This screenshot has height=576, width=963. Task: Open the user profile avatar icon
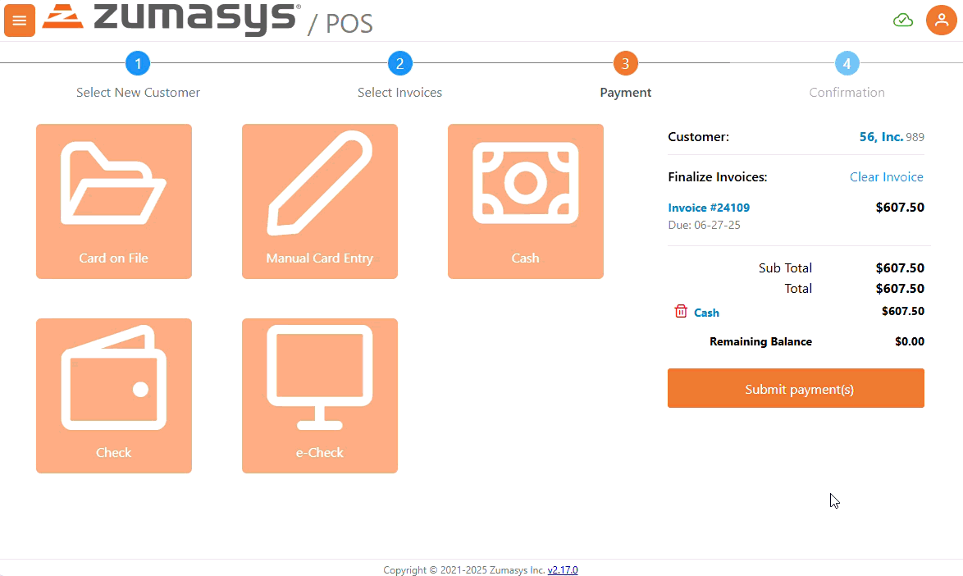(941, 21)
